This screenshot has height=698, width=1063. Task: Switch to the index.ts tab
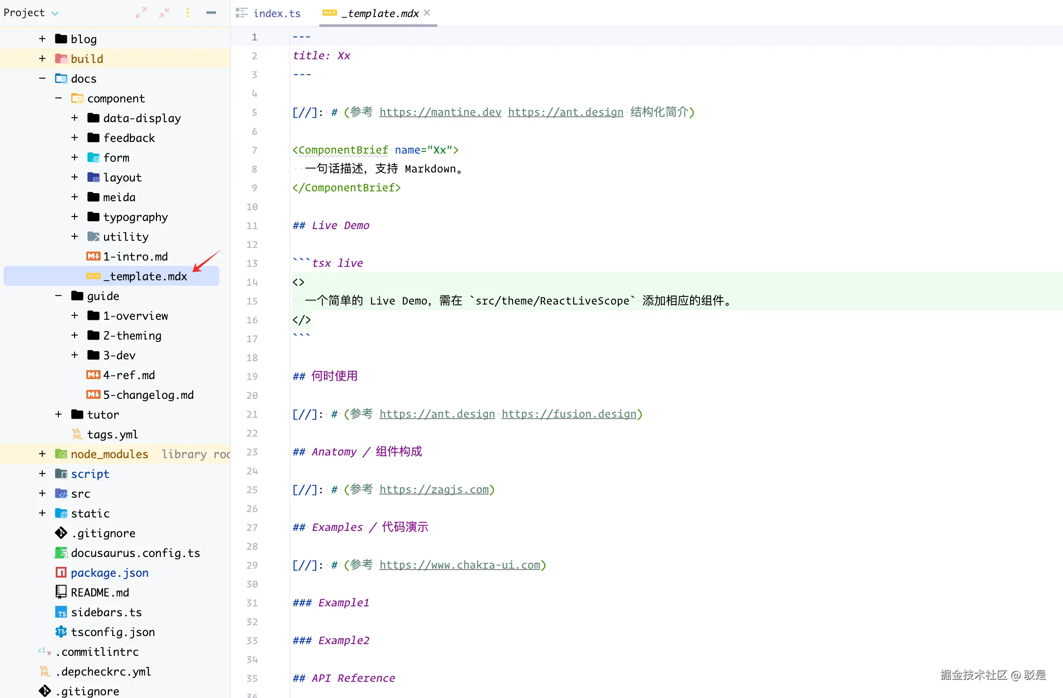pos(276,13)
